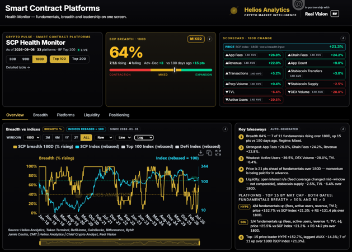The image size is (352, 252).
Task: Click the SINCE 2018-01-31 chip
Action: 124,129
